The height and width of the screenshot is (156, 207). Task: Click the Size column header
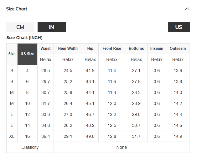click(x=12, y=54)
